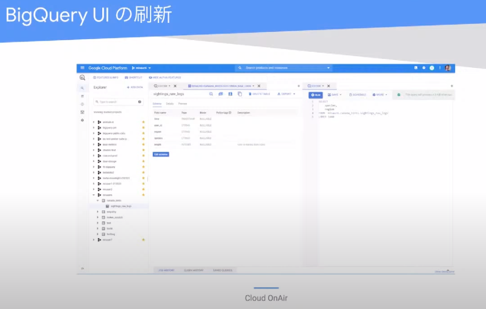Open the QUERY HISTORY tab
The height and width of the screenshot is (309, 486).
[x=193, y=270]
